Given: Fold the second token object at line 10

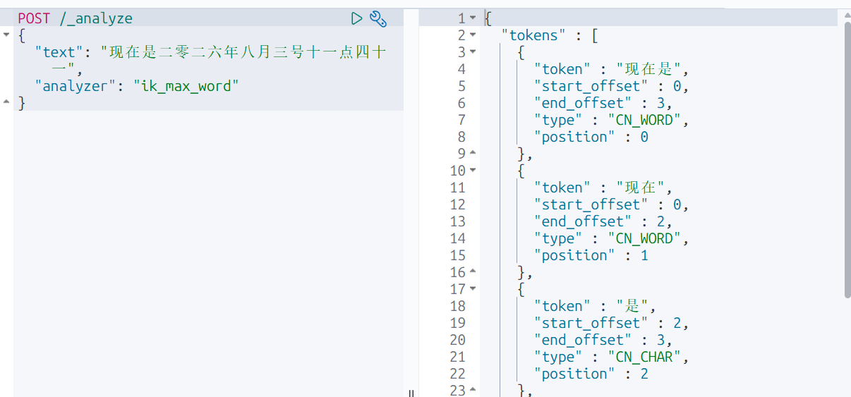Looking at the screenshot, I should point(473,171).
